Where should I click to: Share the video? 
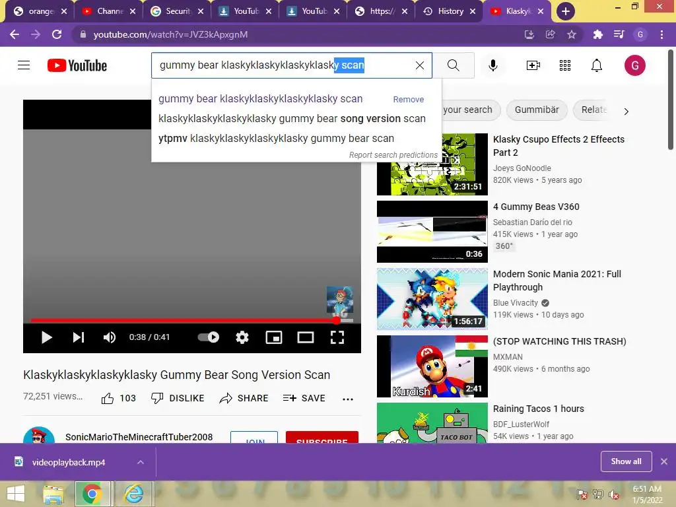(x=244, y=398)
